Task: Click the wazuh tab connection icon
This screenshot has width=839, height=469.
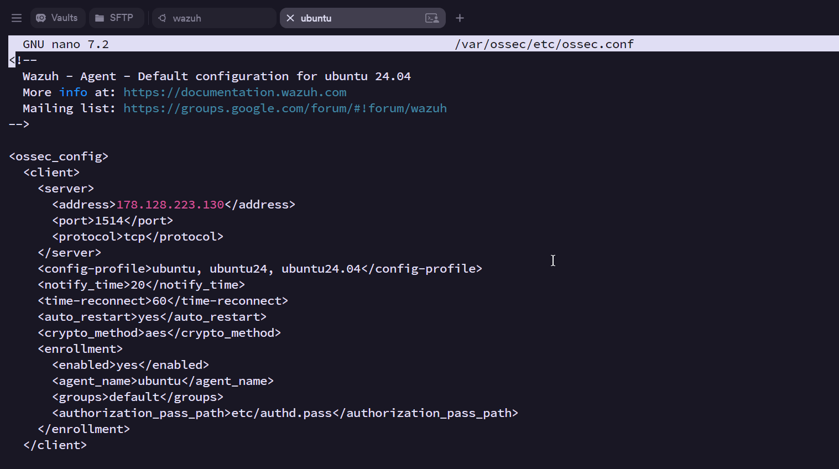Action: 162,18
